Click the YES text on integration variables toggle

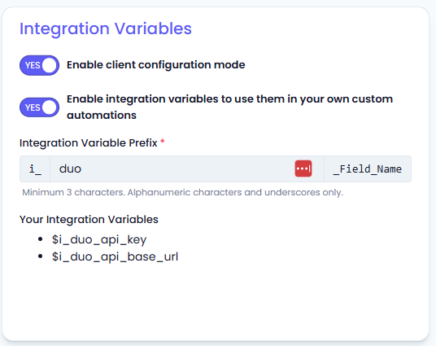click(33, 107)
